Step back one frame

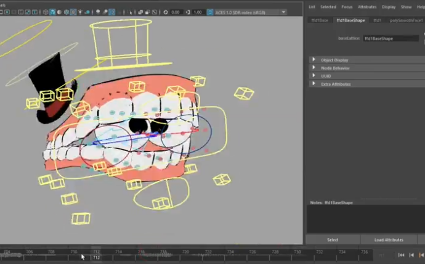tap(411, 255)
